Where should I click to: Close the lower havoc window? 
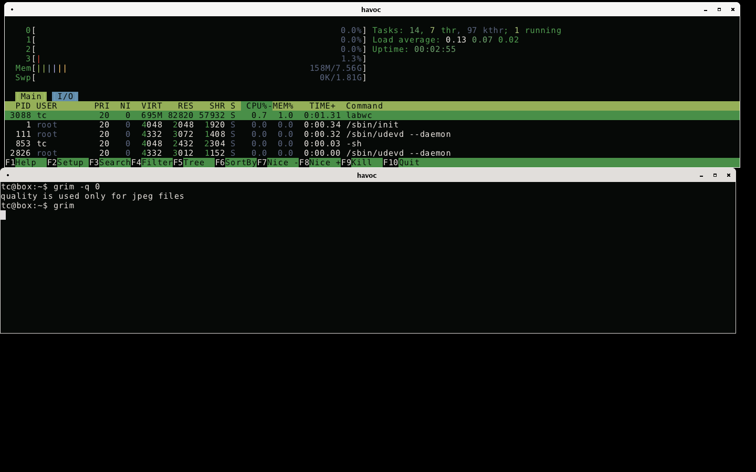tap(729, 175)
